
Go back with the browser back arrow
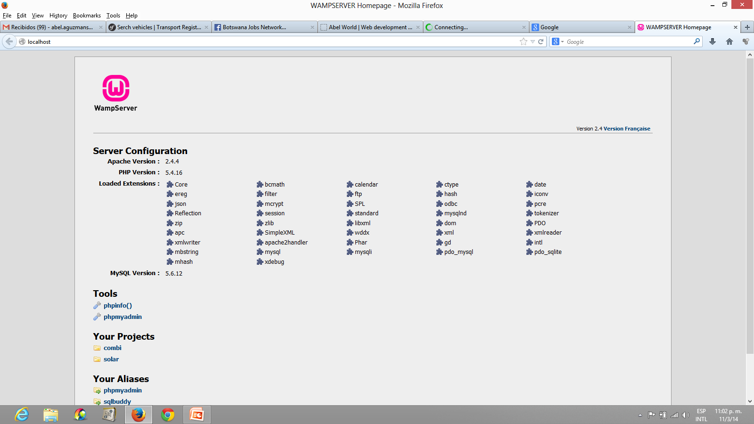tap(9, 41)
